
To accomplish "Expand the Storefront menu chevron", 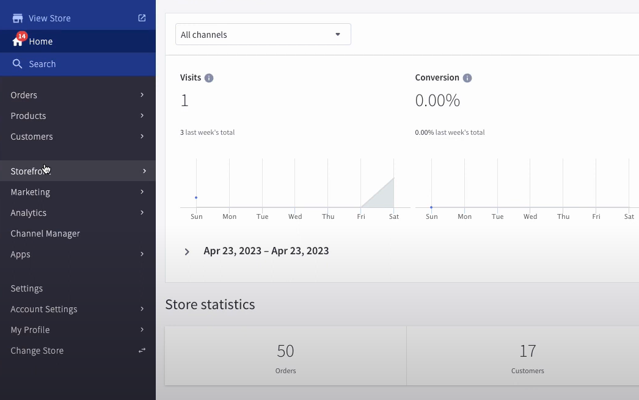I will click(144, 171).
